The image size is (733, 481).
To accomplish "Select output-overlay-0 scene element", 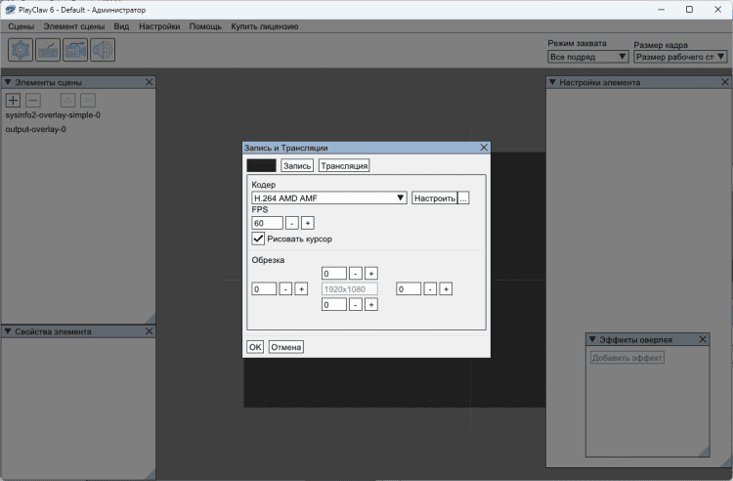I will click(35, 129).
